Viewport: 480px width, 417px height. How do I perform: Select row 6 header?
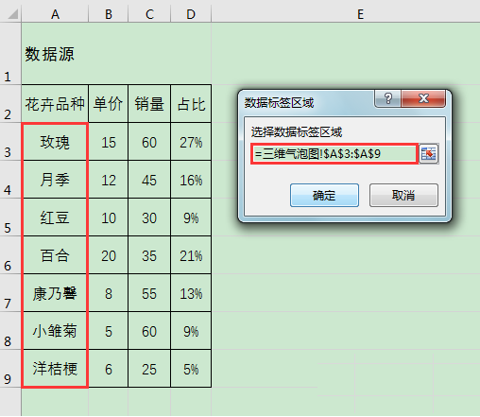(x=10, y=255)
